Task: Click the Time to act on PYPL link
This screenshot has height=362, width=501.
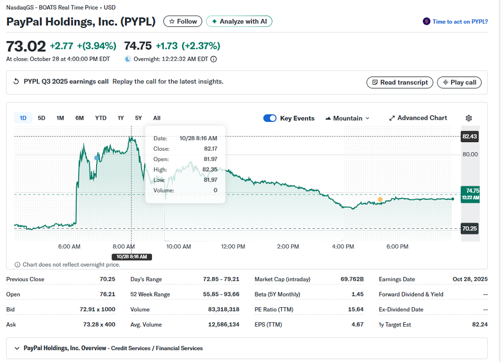Action: (460, 21)
